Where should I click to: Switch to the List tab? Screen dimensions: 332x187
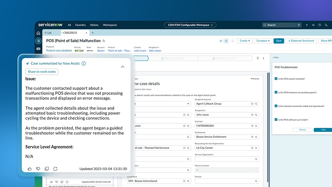tap(48, 33)
